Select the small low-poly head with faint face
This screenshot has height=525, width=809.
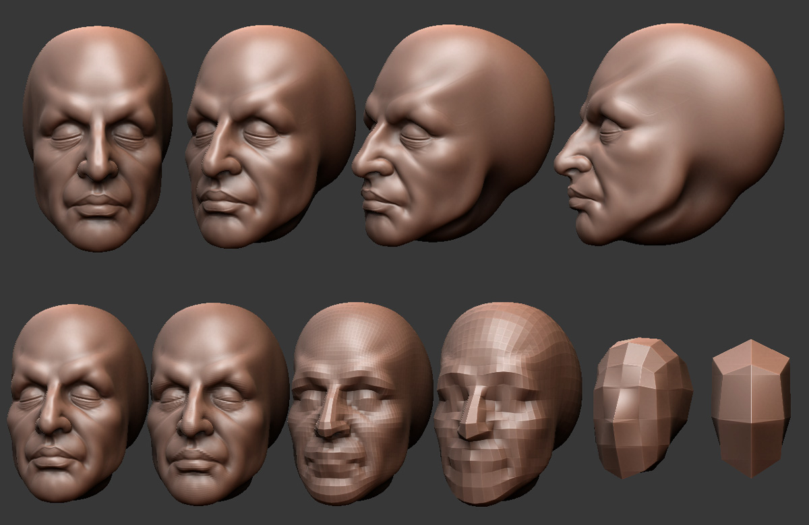pyautogui.click(x=643, y=408)
